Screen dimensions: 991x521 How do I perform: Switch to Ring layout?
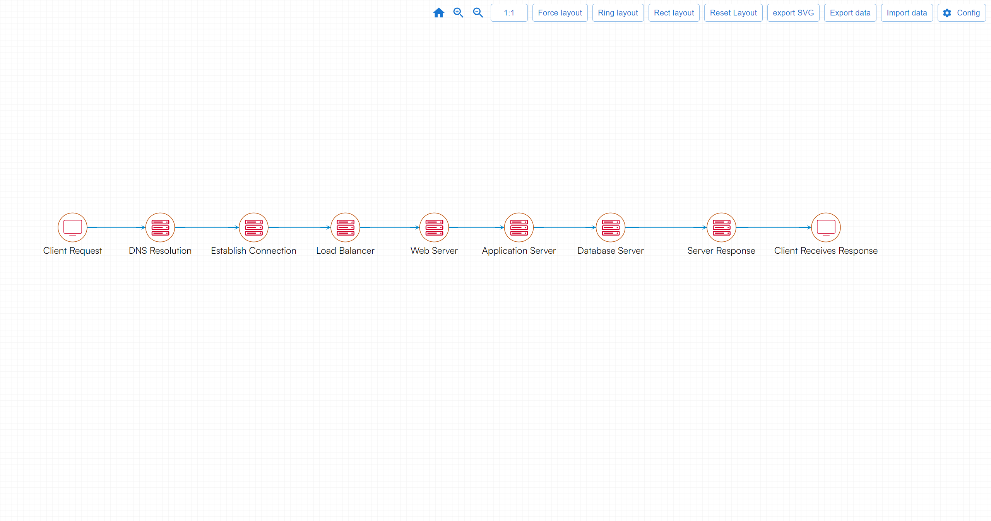pos(618,13)
